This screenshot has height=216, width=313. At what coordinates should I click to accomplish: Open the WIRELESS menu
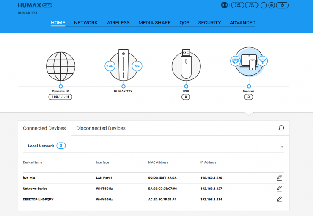coord(118,23)
